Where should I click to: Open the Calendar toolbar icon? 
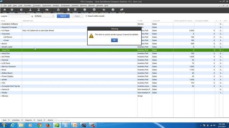(12, 10)
